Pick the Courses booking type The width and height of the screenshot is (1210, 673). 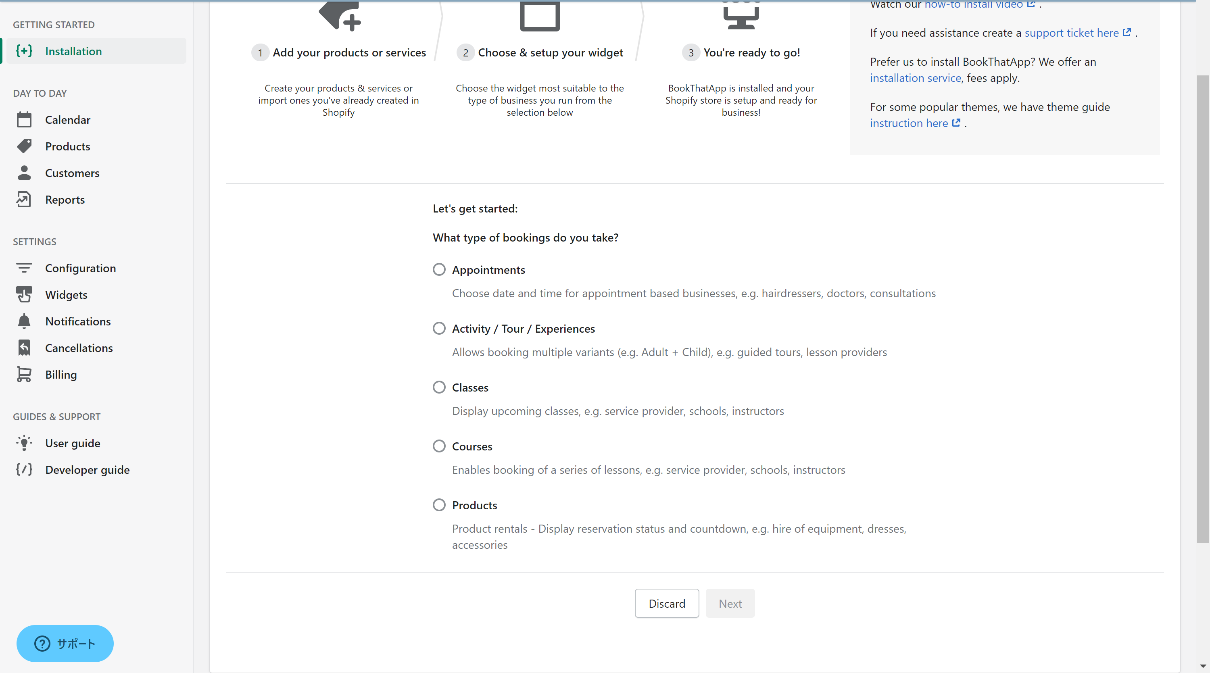(439, 446)
